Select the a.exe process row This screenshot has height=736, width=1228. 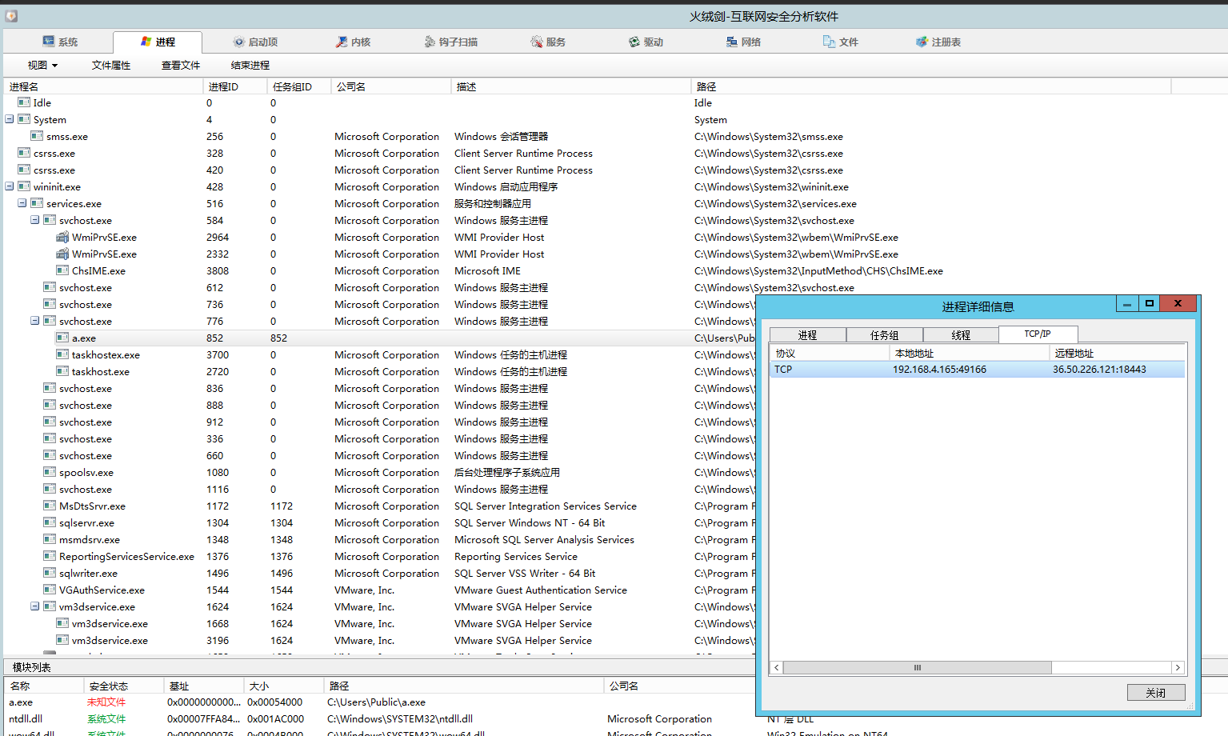tap(84, 338)
